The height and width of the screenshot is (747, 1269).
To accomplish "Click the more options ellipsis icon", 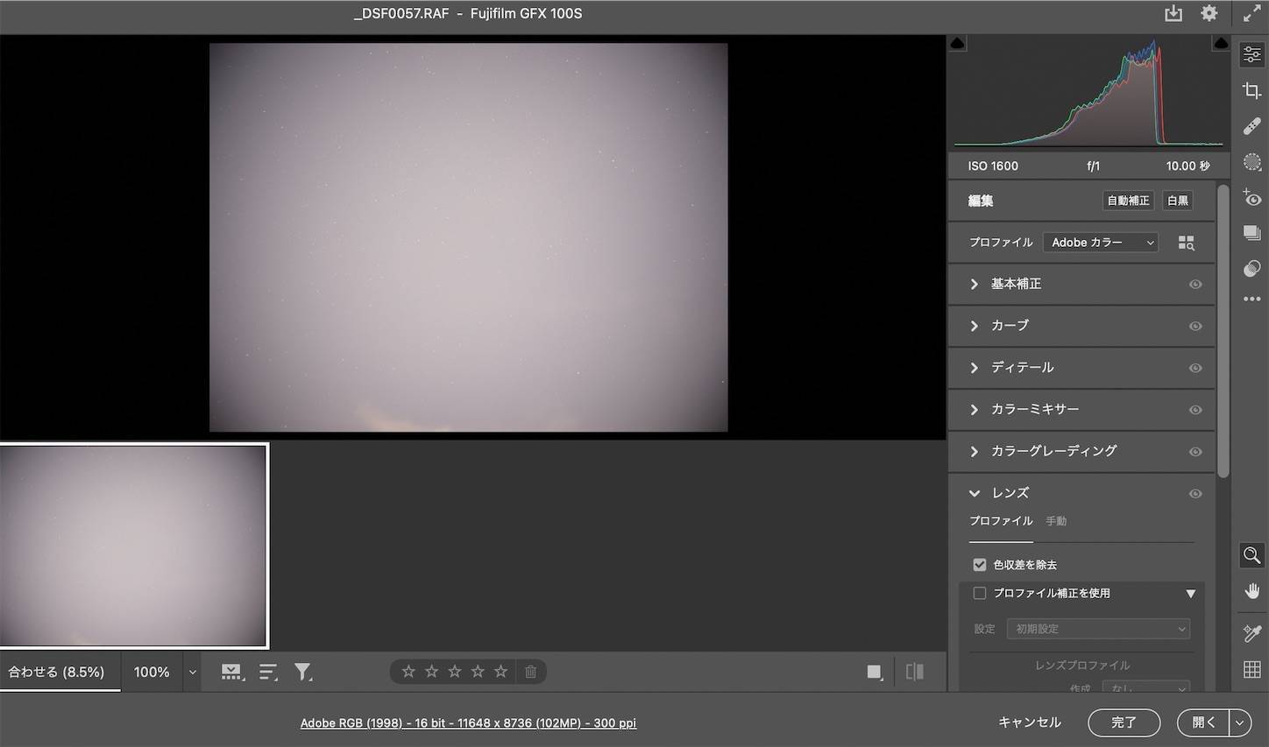I will 1251,299.
